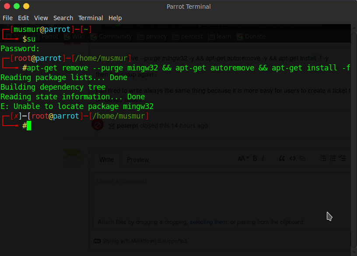357x256 pixels.
Task: Open the Donate bookmark
Action: pos(255,36)
